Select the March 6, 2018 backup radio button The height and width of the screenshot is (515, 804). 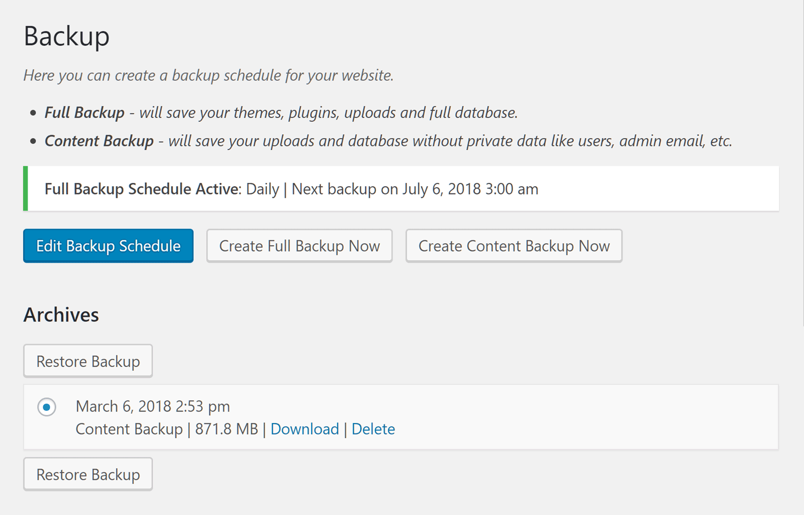click(47, 407)
